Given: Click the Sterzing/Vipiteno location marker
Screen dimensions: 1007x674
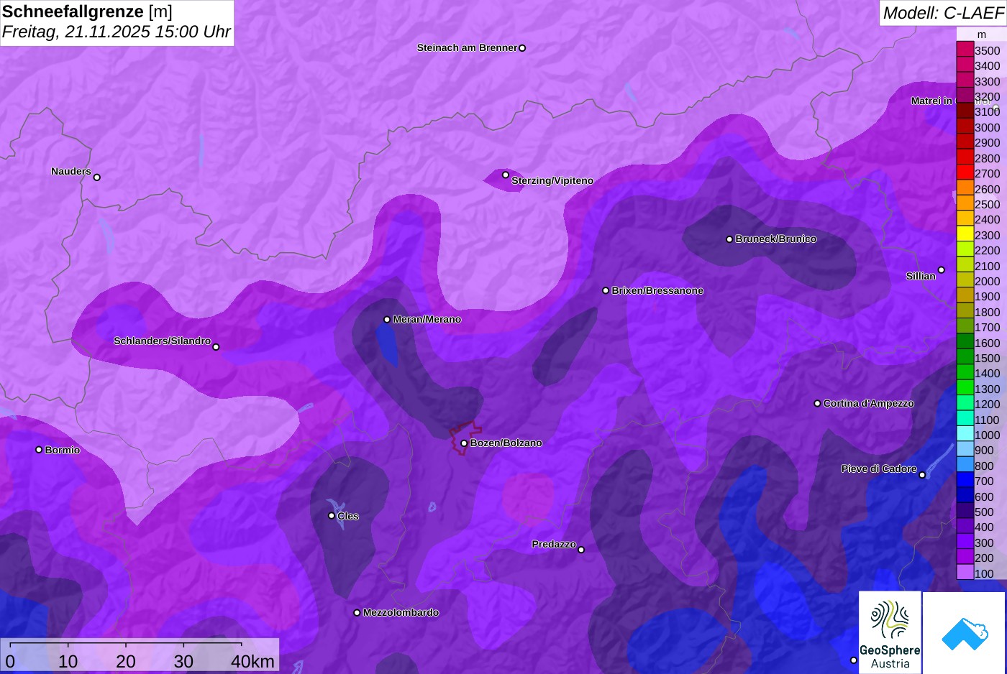Looking at the screenshot, I should point(506,175).
